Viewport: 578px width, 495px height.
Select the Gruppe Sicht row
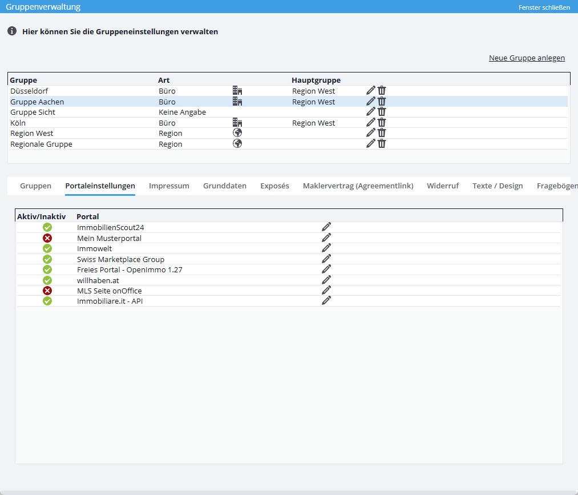289,112
